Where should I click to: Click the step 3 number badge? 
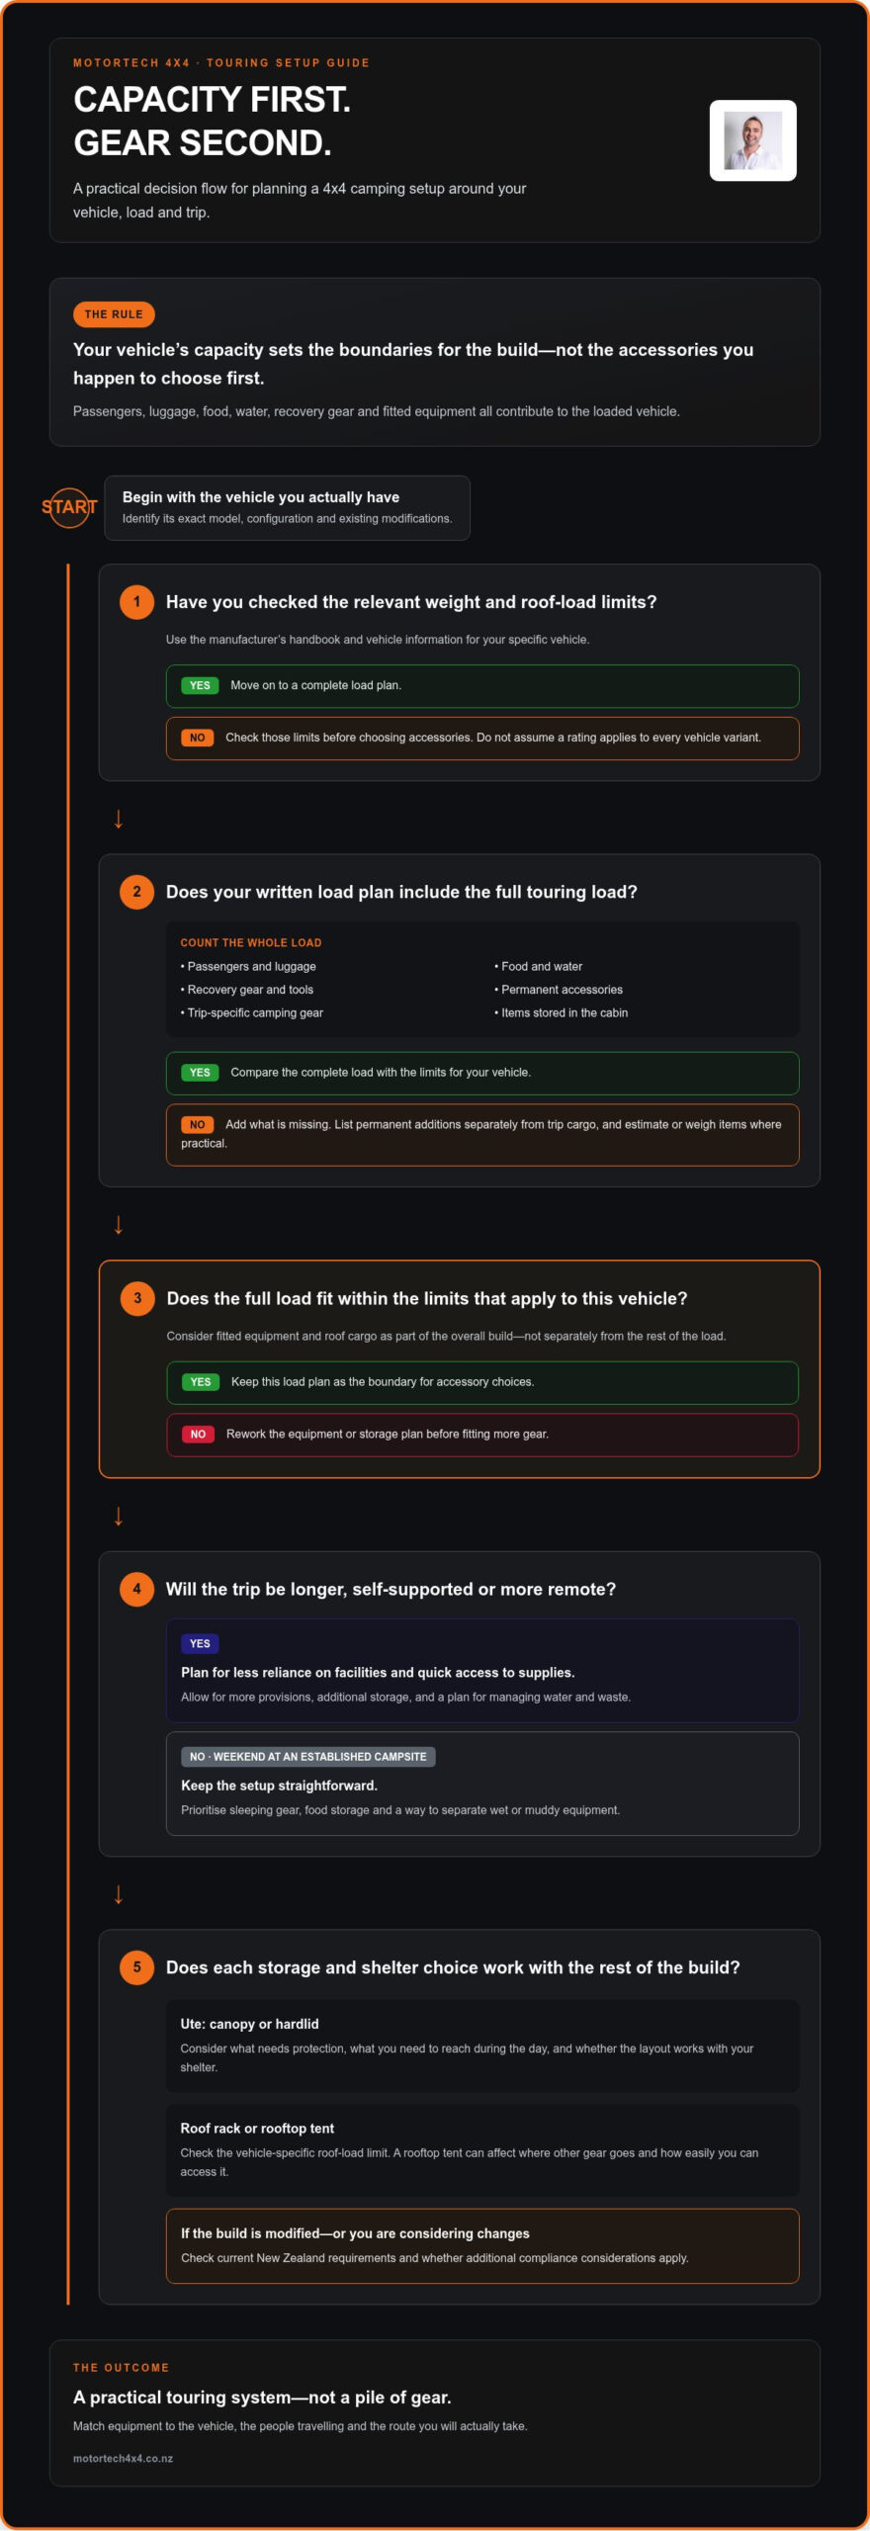point(137,1298)
